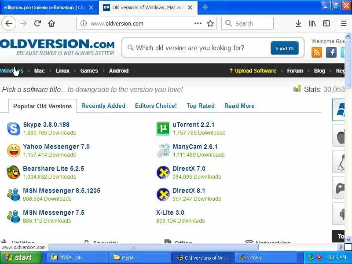Click the Bearshare bear icon

[x=14, y=172]
